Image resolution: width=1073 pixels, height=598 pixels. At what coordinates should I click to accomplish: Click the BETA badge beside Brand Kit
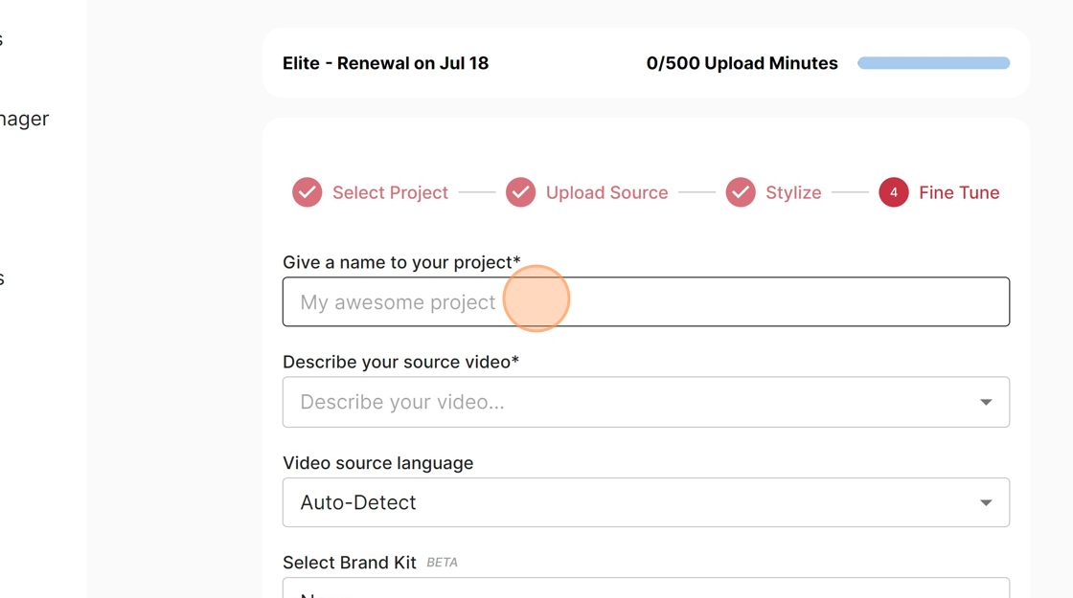(442, 563)
